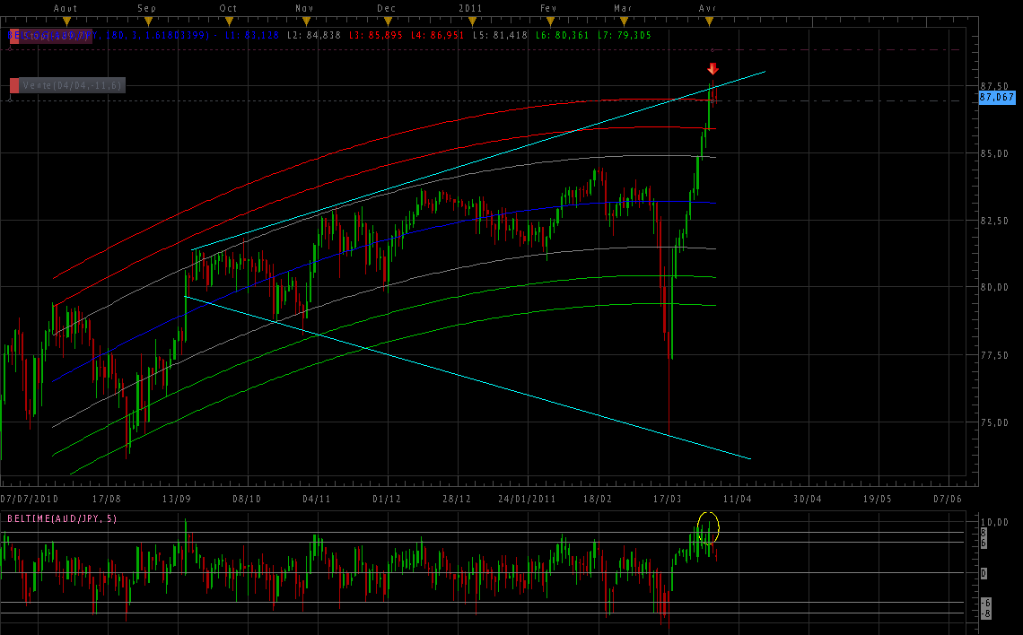
Task: Click the orange triangle marker below 2011
Action: (470, 21)
